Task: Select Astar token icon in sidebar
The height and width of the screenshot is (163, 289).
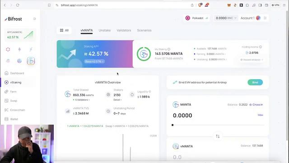Action: [x=19, y=61]
